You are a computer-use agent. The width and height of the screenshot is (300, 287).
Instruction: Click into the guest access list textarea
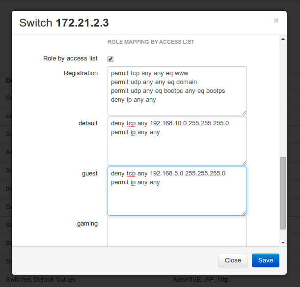177,191
